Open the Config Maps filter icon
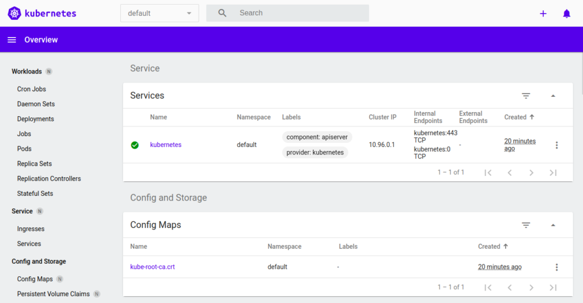Image resolution: width=583 pixels, height=303 pixels. 525,225
